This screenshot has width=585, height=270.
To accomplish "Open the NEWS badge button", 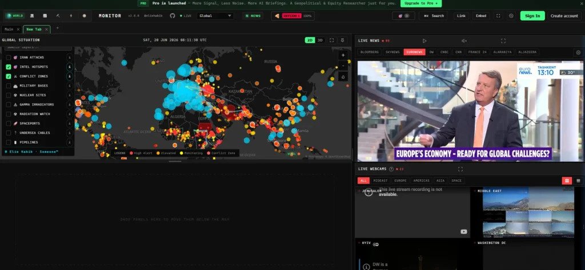I will pyautogui.click(x=253, y=16).
